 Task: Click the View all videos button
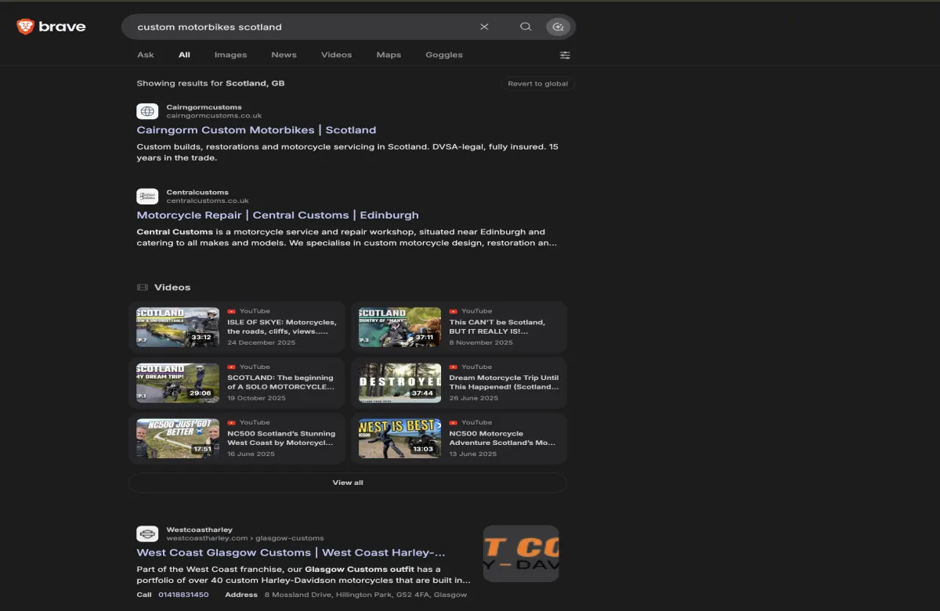tap(348, 483)
